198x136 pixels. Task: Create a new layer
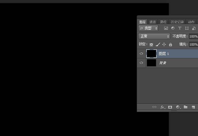point(193,107)
